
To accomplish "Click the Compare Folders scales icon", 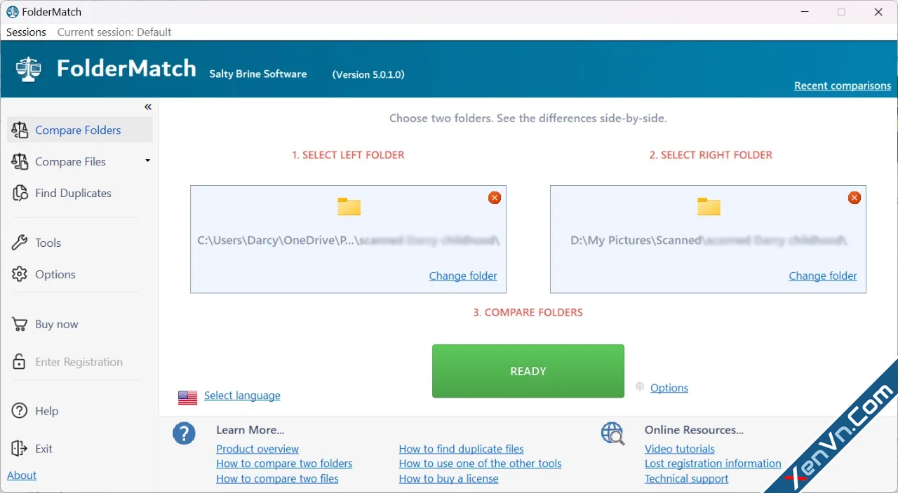I will (20, 130).
